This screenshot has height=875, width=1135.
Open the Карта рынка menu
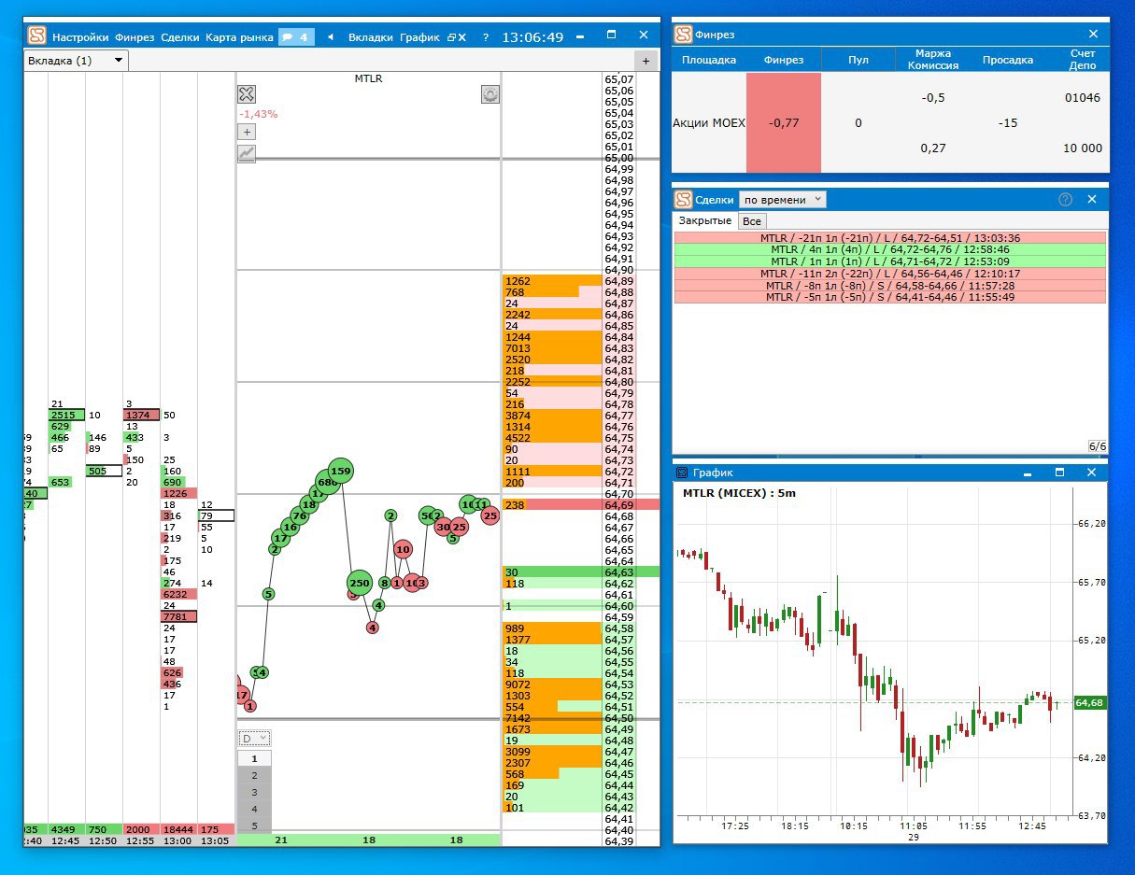(x=239, y=37)
